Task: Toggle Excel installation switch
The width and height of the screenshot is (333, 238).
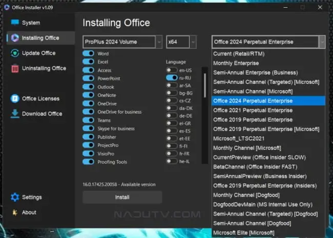Action: (x=88, y=62)
